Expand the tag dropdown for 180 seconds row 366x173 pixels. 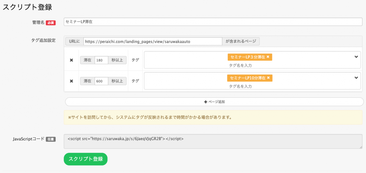tap(356, 57)
